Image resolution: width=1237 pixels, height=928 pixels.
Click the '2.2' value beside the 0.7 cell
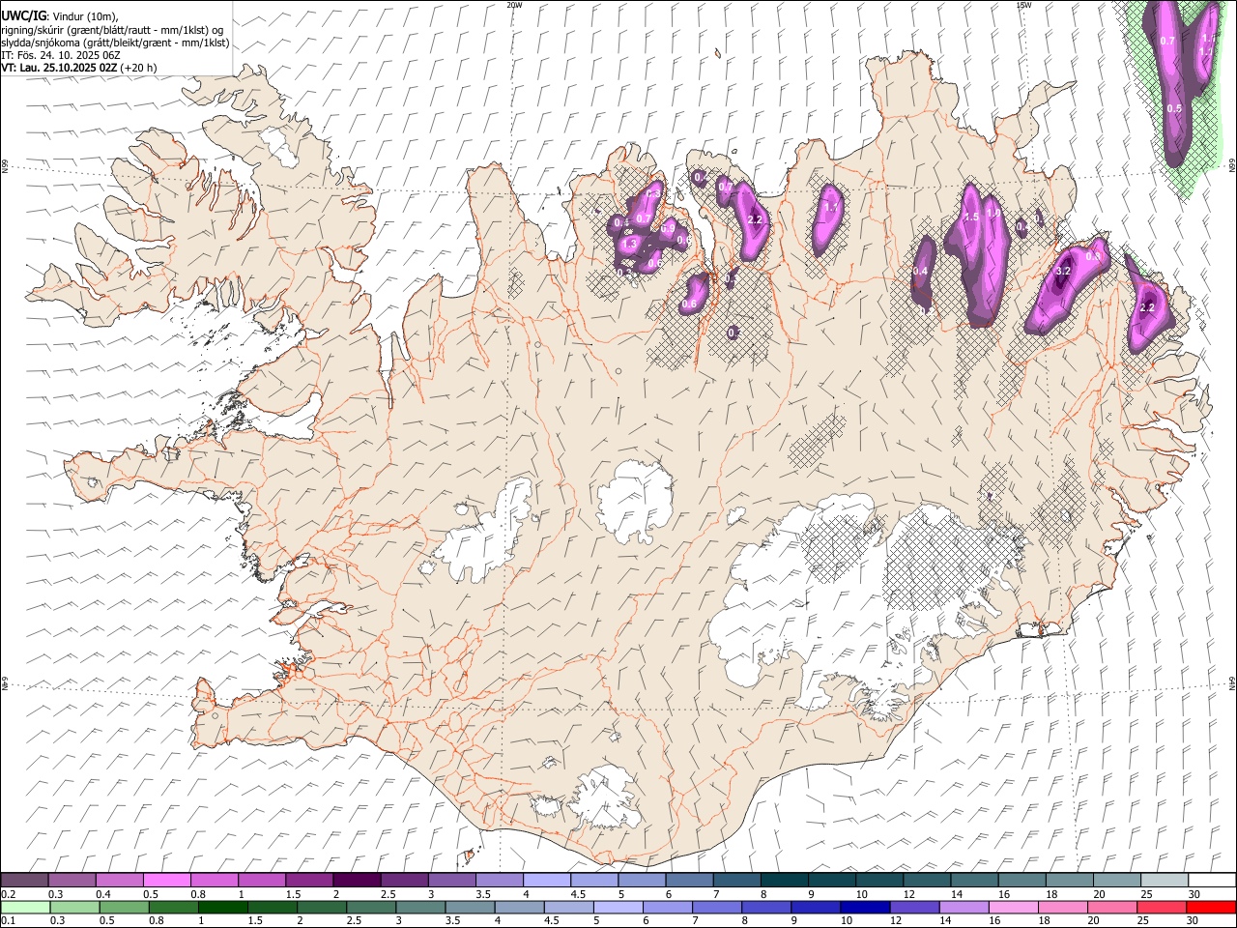[756, 220]
